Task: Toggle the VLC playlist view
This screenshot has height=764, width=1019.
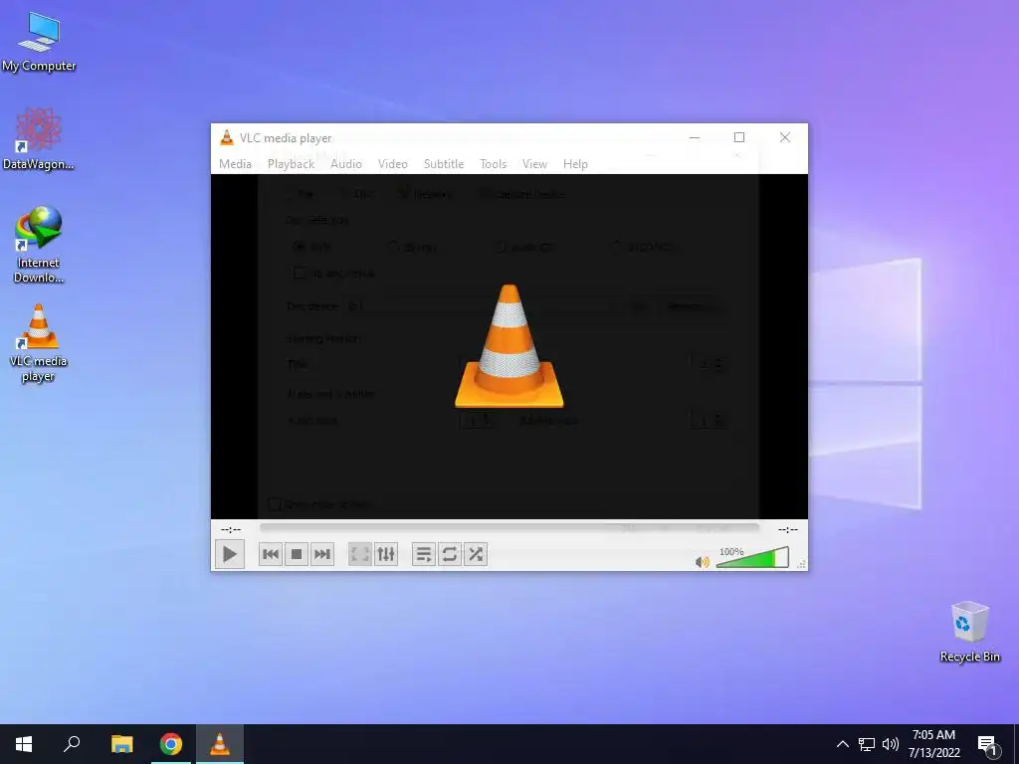Action: click(x=424, y=554)
